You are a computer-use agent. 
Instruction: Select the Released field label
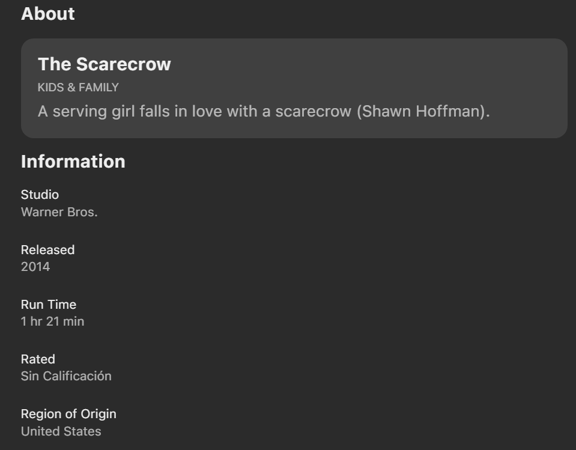coord(48,250)
